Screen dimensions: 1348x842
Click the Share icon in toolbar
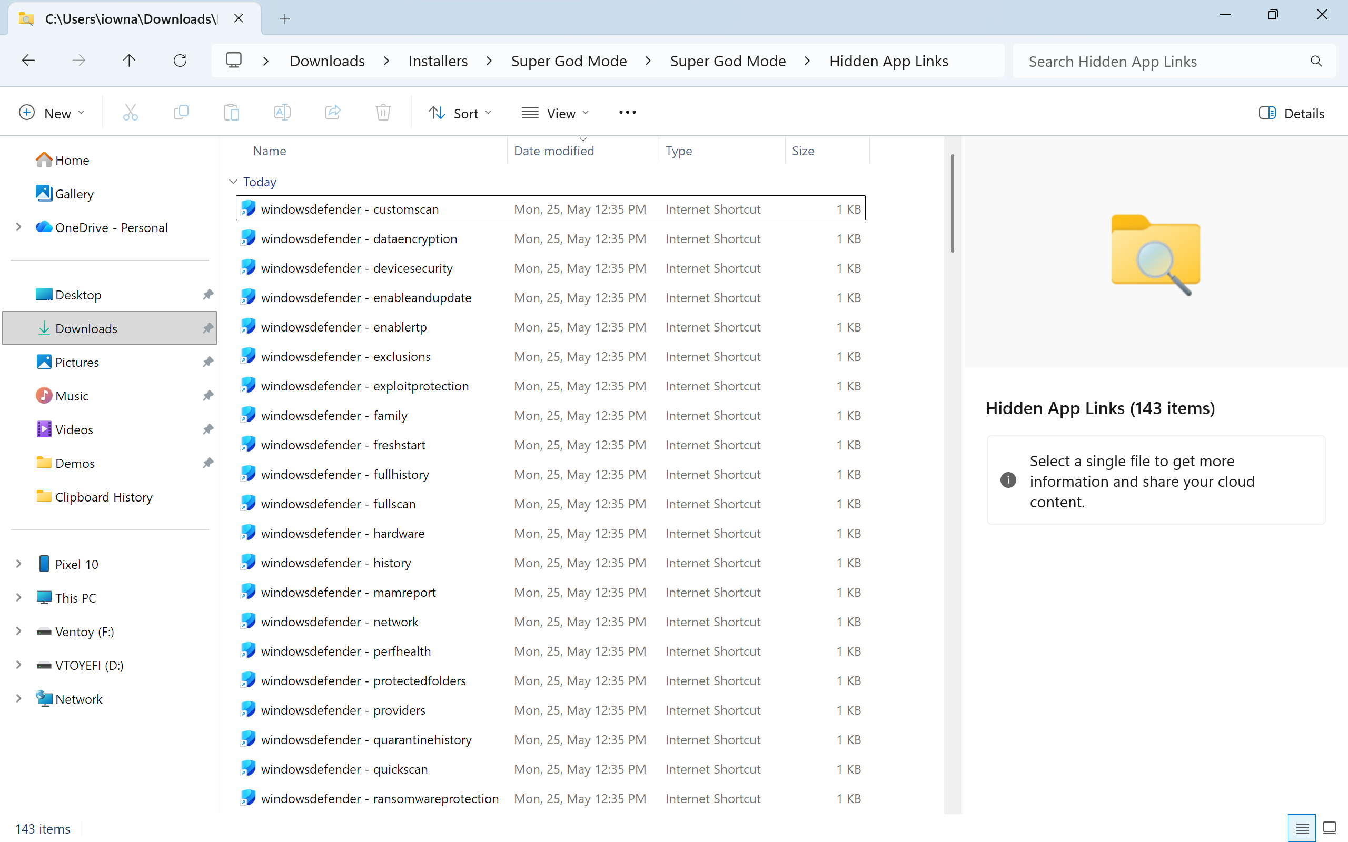[x=333, y=113]
